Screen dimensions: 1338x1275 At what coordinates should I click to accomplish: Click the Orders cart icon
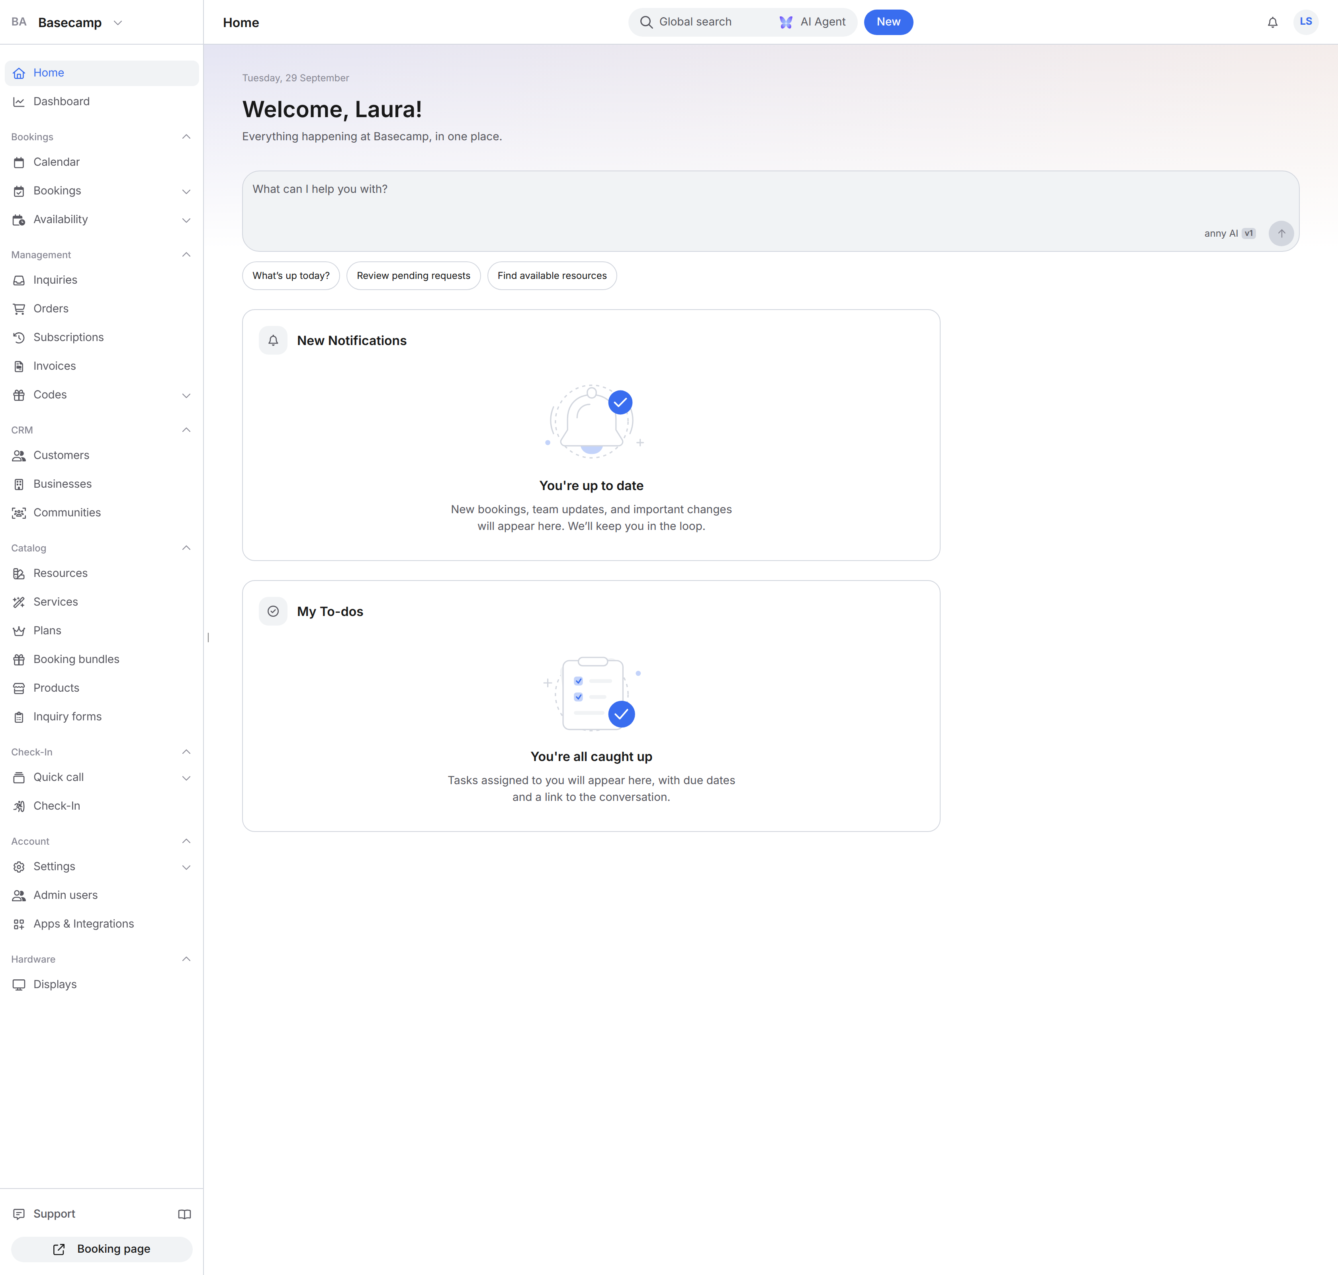pyautogui.click(x=19, y=308)
